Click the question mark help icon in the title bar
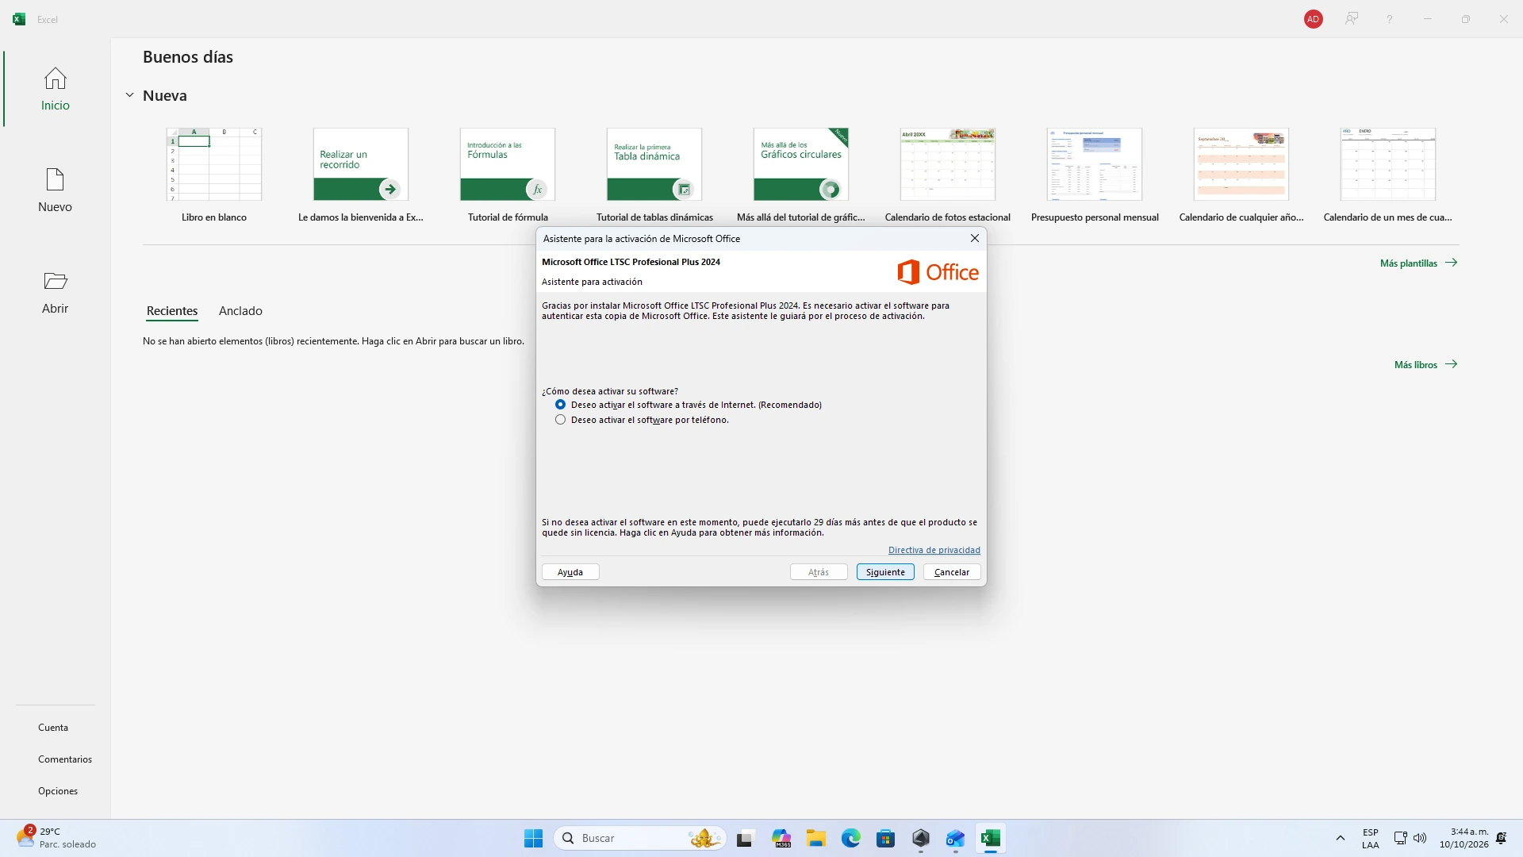 point(1389,19)
